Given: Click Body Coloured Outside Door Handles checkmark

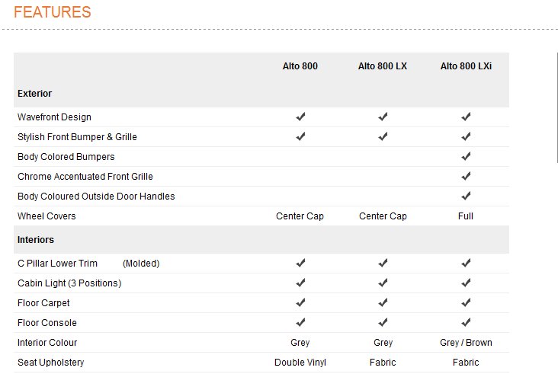Looking at the screenshot, I should coord(466,196).
